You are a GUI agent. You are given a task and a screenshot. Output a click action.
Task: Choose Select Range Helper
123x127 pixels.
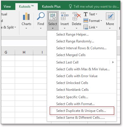coord(82,34)
